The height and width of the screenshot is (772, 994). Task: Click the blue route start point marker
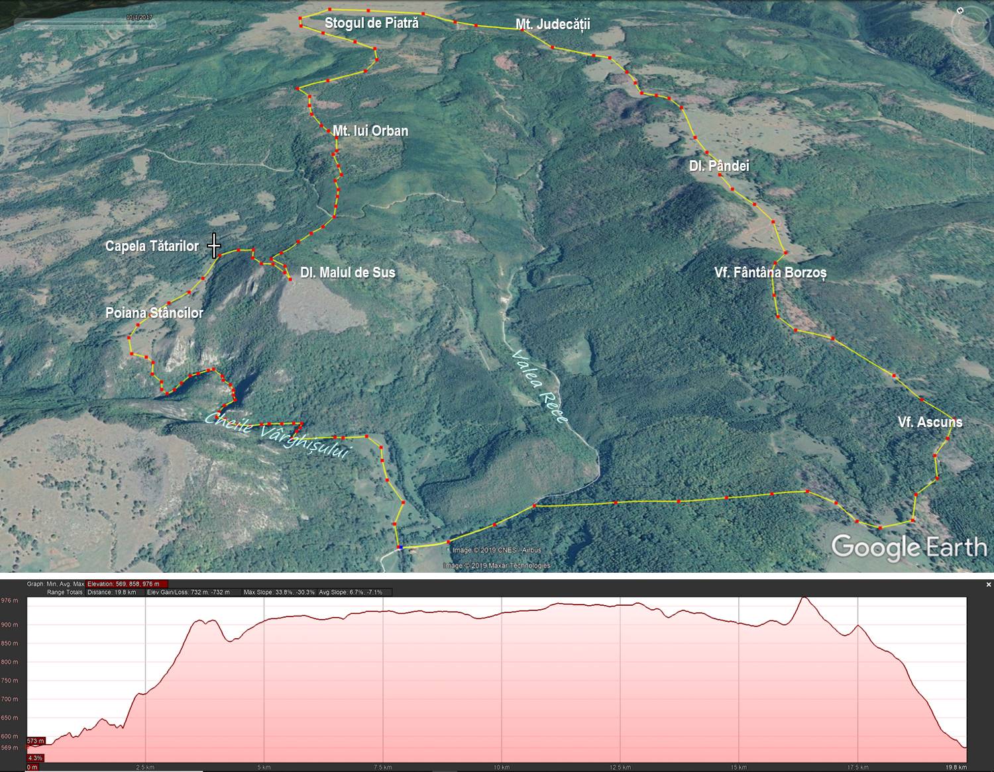coord(400,548)
